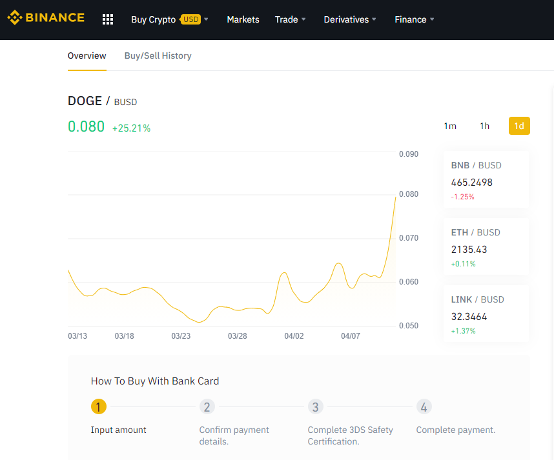Expand the Buy Crypto dropdown arrow
The width and height of the screenshot is (554, 460).
click(x=206, y=19)
